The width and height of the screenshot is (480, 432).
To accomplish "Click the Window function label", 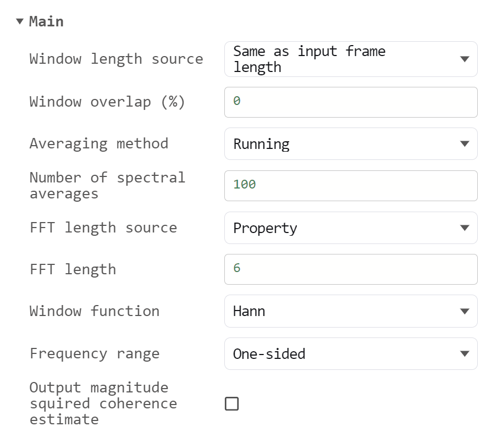I will (x=95, y=311).
